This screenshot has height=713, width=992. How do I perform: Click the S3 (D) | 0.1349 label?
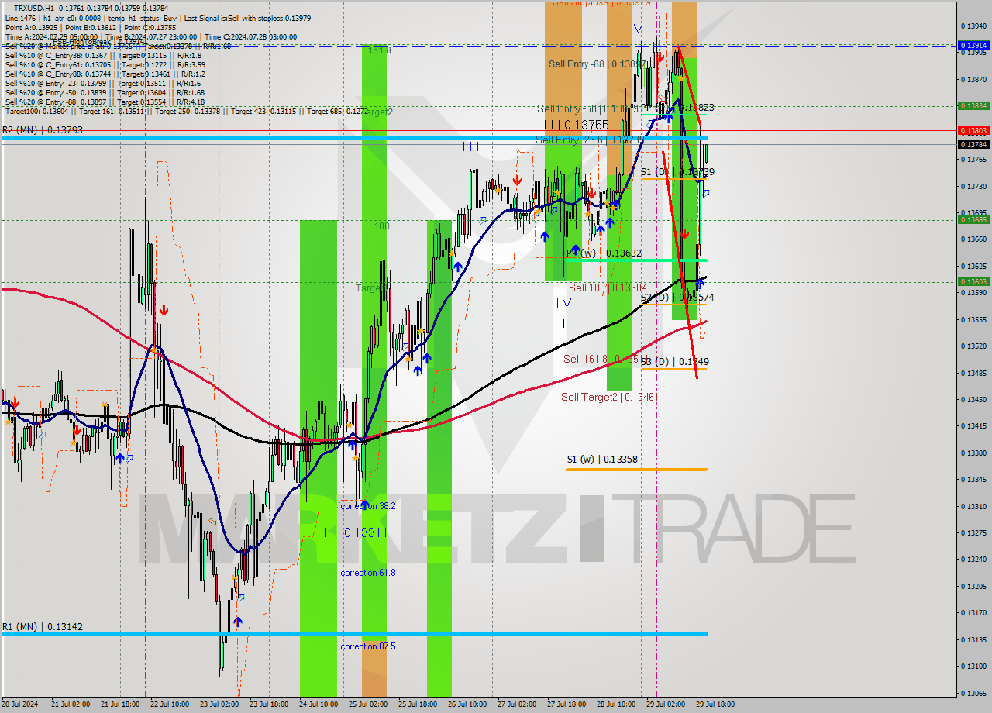[674, 361]
